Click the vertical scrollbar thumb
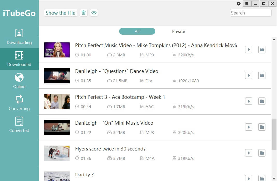Image resolution: width=277 pixels, height=181 pixels. pos(274,134)
